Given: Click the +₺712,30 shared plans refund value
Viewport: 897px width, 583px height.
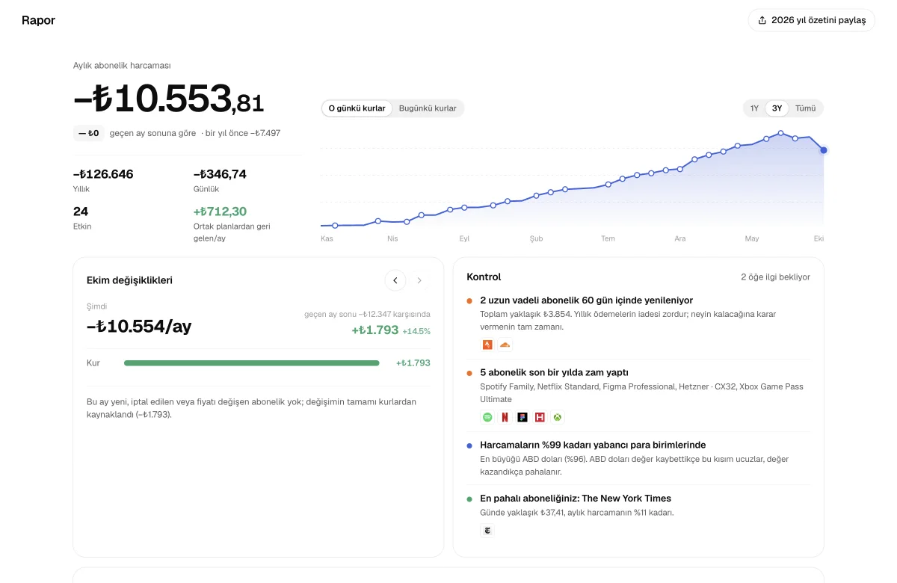Looking at the screenshot, I should pos(220,212).
